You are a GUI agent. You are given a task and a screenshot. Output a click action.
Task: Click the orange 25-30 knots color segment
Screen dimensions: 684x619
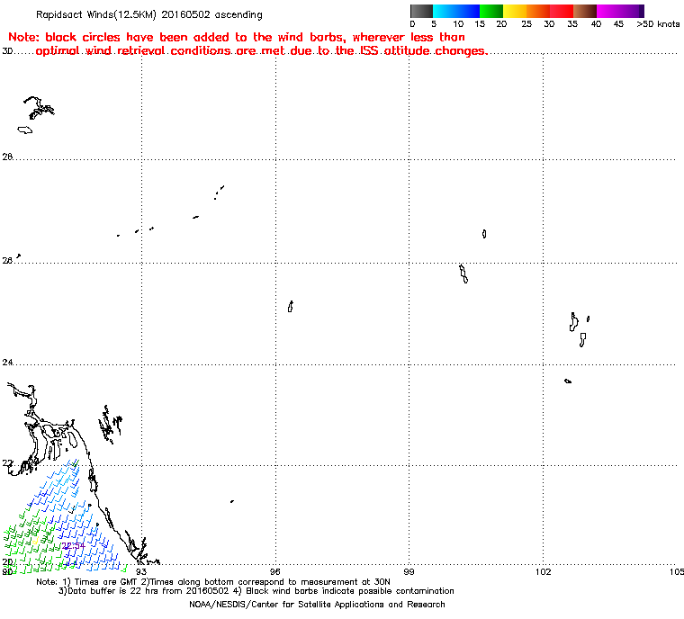(538, 11)
